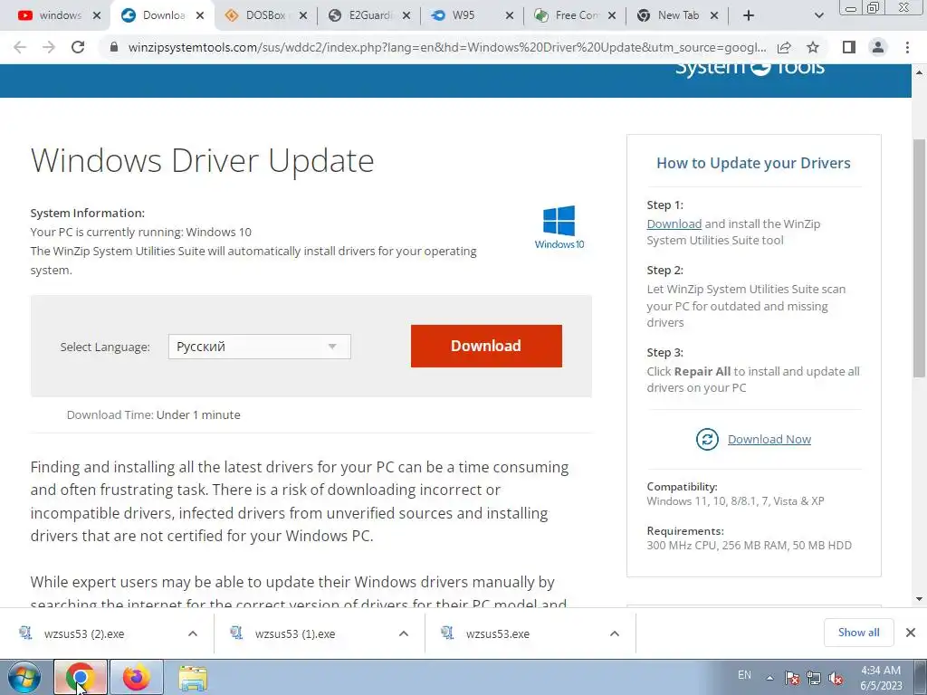This screenshot has width=927, height=695.
Task: Bookmark this page with the star
Action: click(x=813, y=47)
